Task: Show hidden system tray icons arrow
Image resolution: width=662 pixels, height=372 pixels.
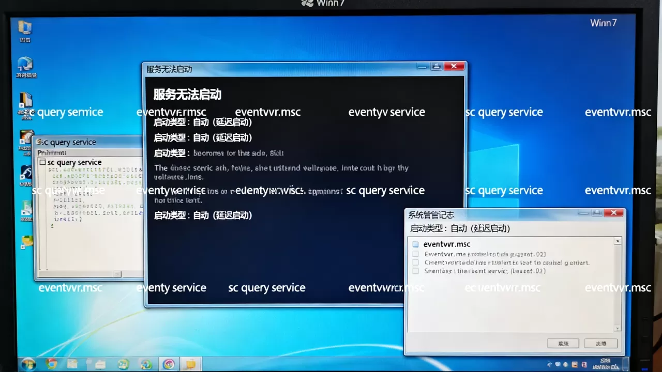Action: (x=549, y=365)
